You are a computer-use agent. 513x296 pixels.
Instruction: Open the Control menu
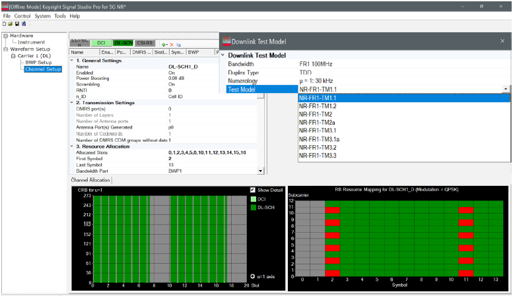[x=22, y=16]
